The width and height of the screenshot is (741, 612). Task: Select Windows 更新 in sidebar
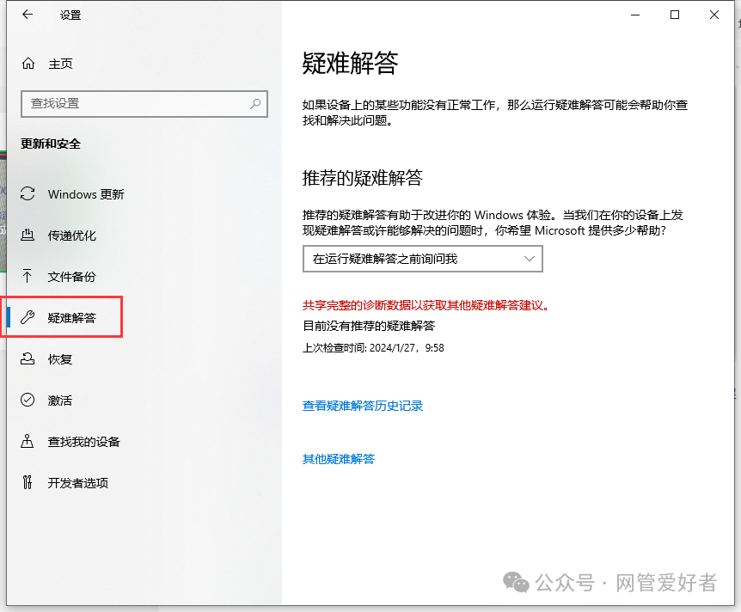pyautogui.click(x=86, y=194)
